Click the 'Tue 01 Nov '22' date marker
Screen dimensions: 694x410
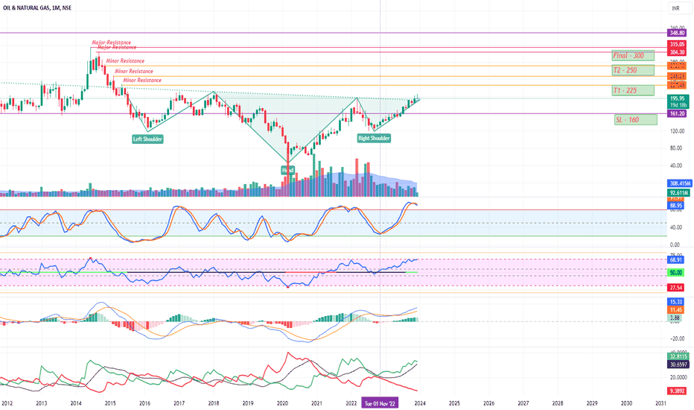[x=381, y=403]
